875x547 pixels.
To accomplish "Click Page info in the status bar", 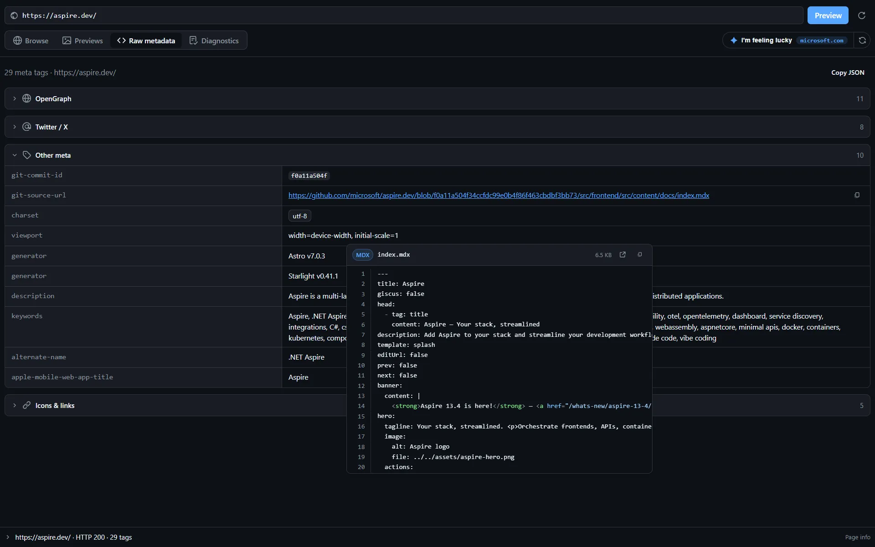I will (x=857, y=537).
